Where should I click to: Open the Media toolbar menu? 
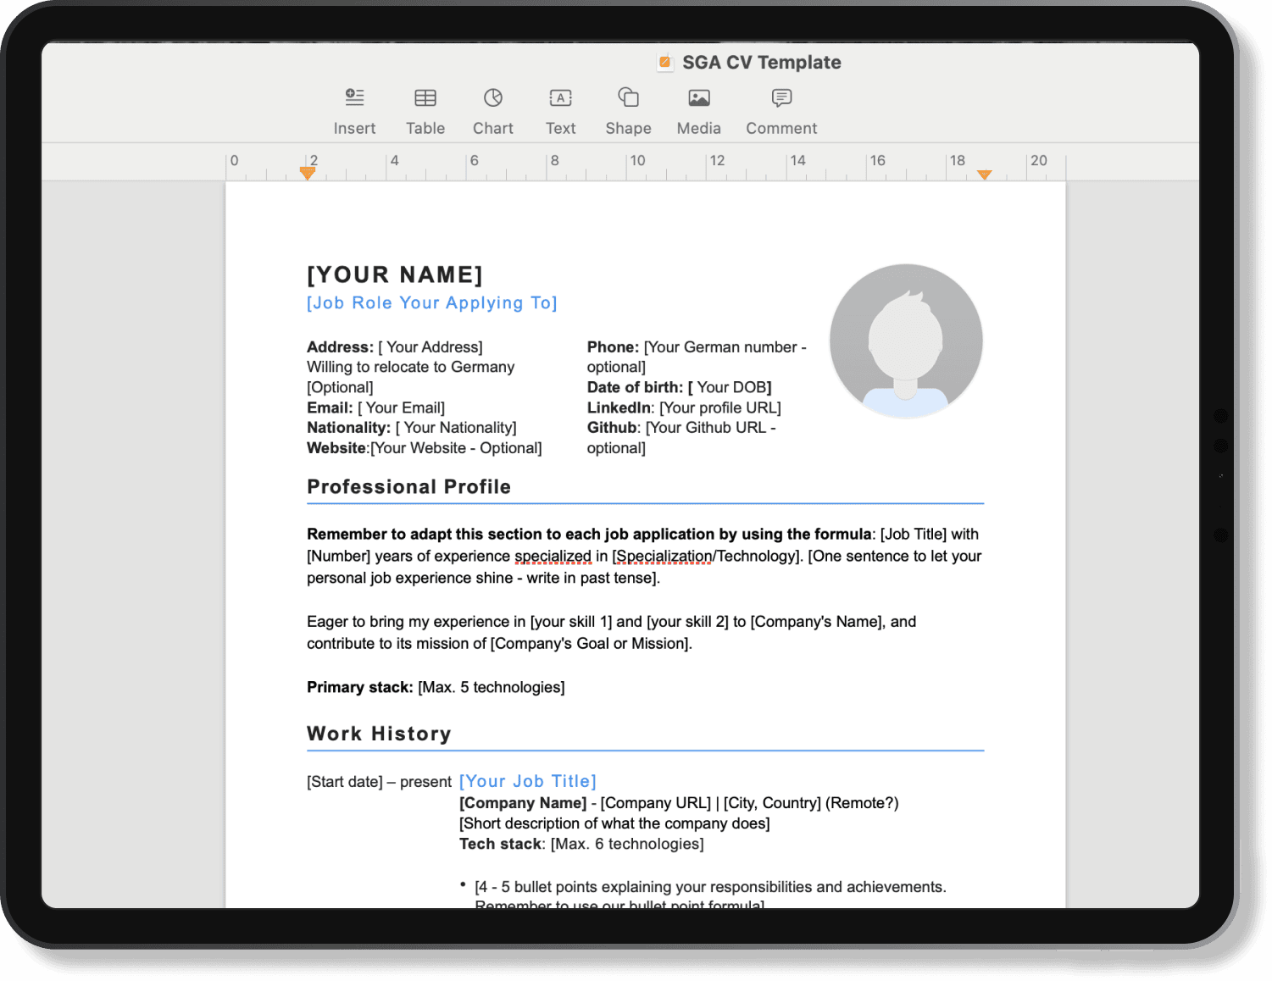(698, 111)
